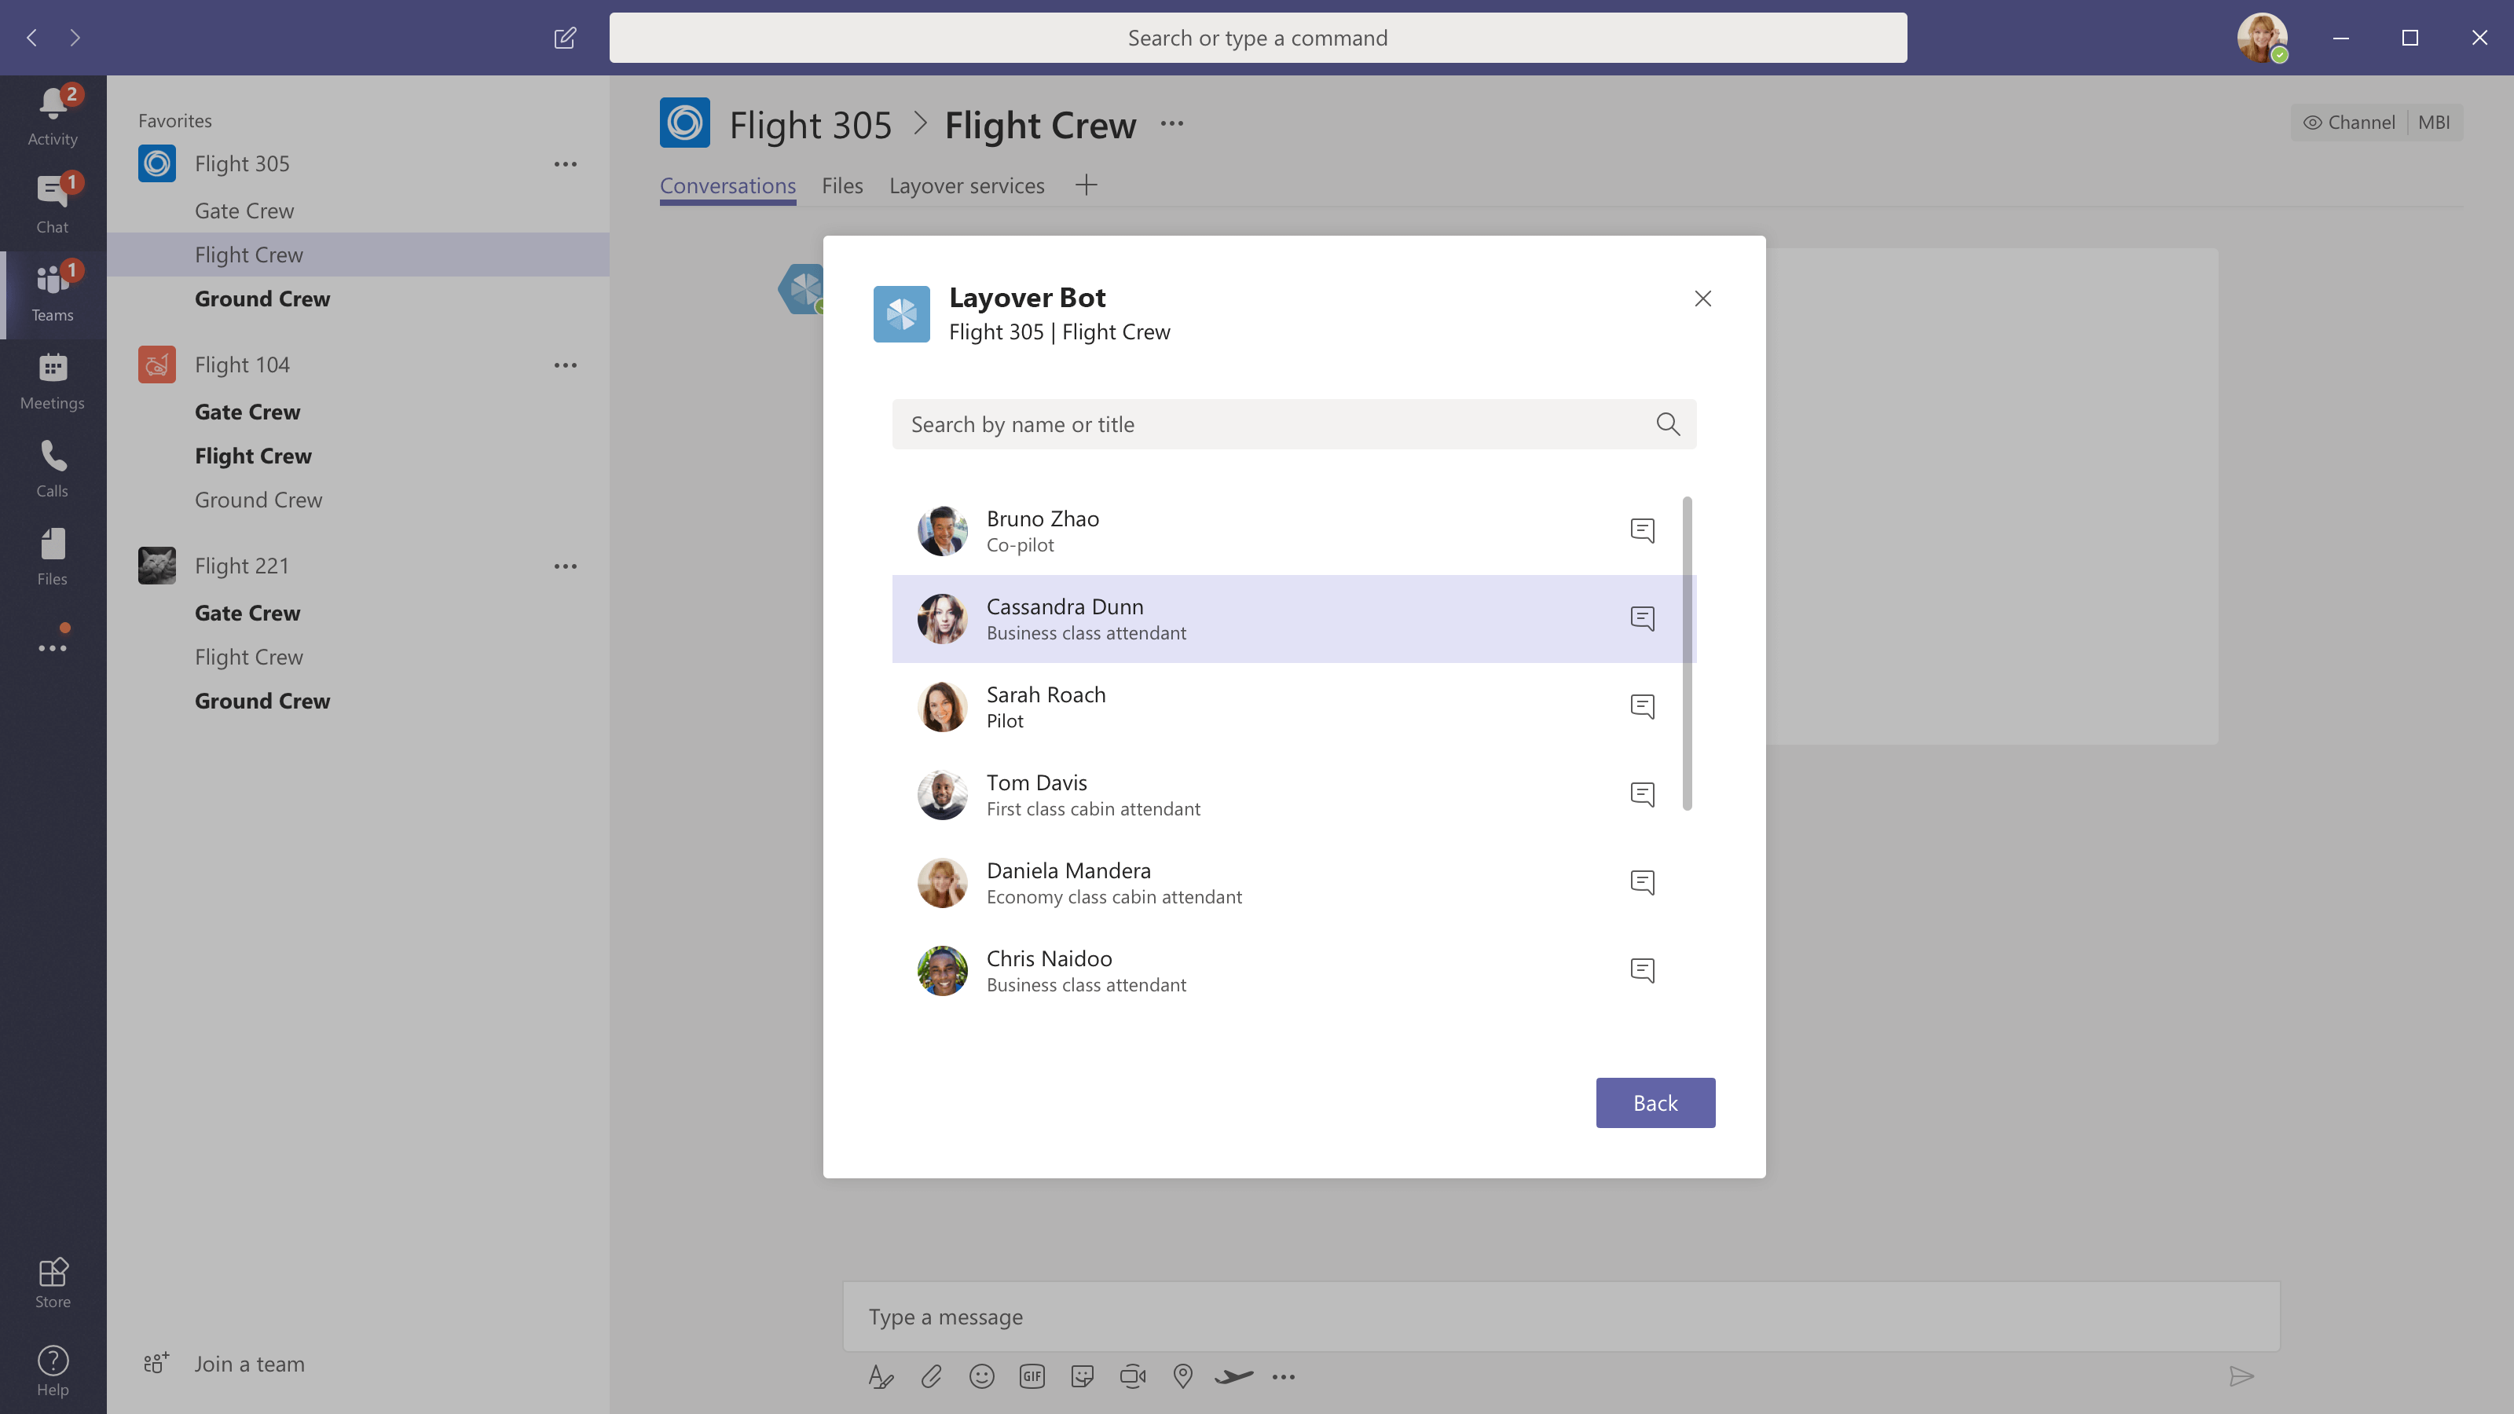Open the emoji picker
The height and width of the screenshot is (1414, 2514).
pyautogui.click(x=982, y=1376)
